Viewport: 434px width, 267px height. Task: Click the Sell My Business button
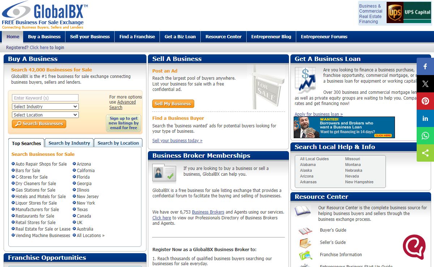173,104
